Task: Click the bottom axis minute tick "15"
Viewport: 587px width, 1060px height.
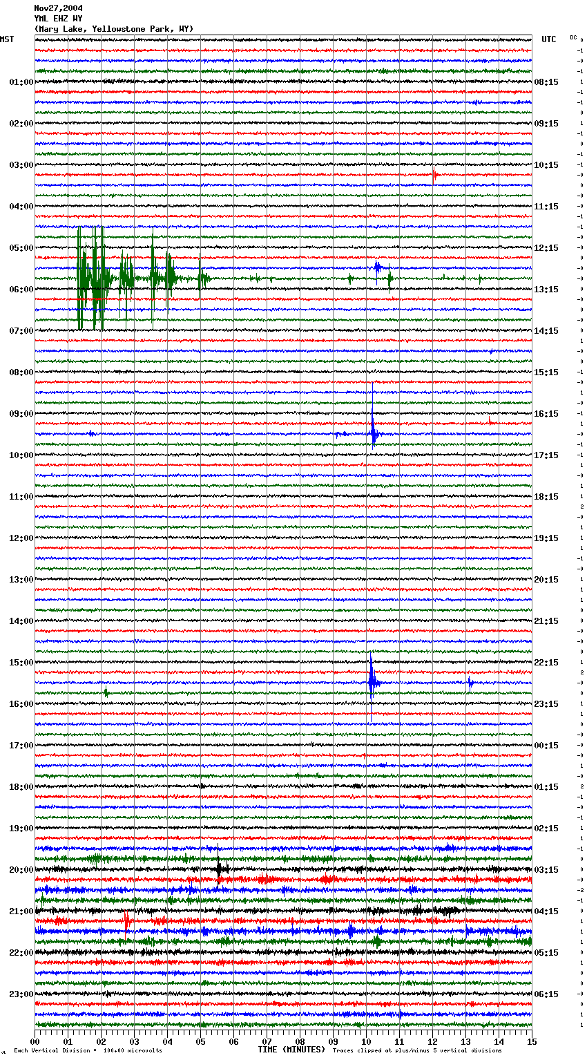Action: 531,1041
